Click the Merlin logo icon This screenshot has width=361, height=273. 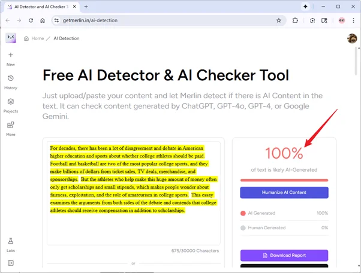(11, 38)
